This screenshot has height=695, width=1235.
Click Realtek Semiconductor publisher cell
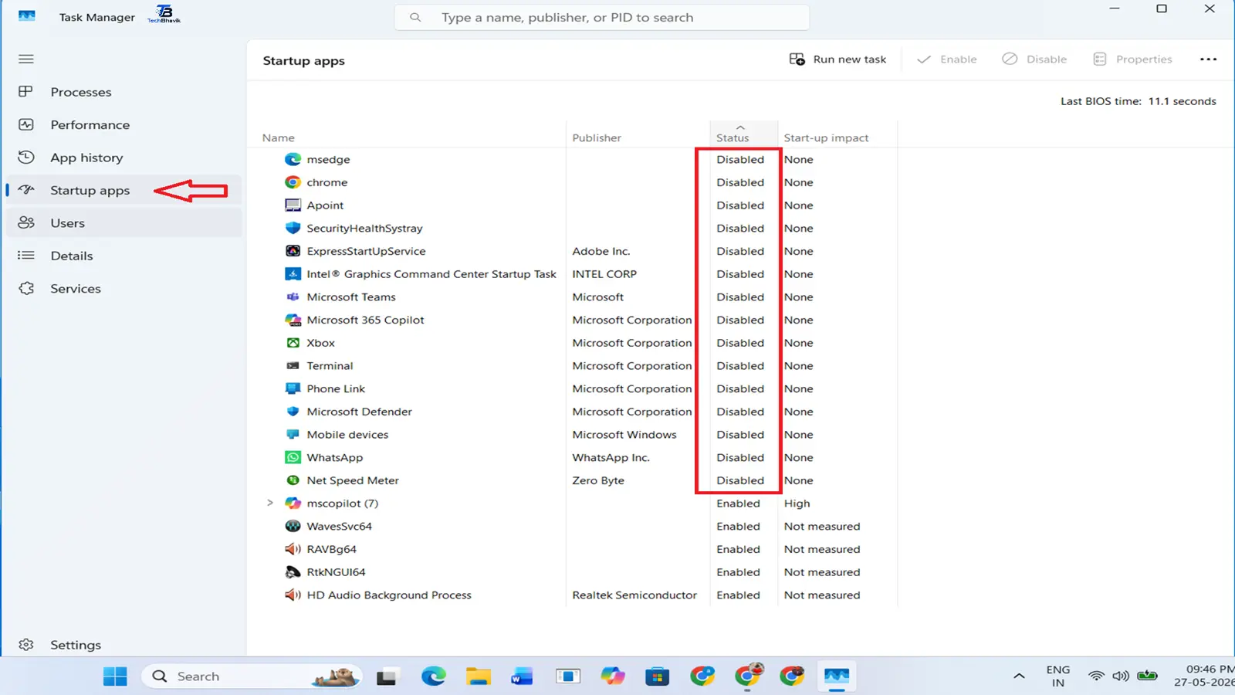pyautogui.click(x=634, y=595)
